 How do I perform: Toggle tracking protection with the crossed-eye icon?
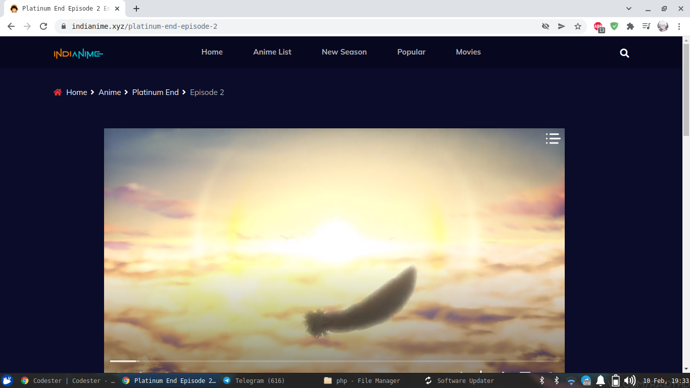coord(545,26)
